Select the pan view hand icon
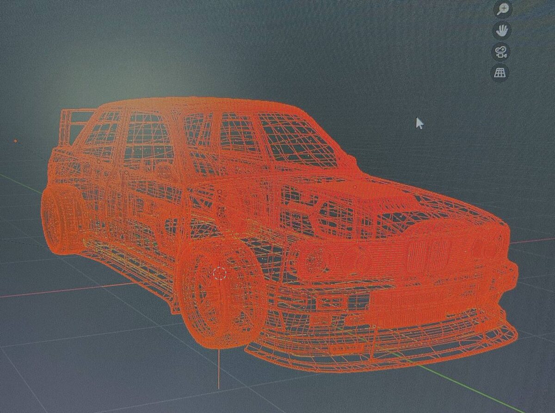The image size is (555, 413). tap(502, 30)
